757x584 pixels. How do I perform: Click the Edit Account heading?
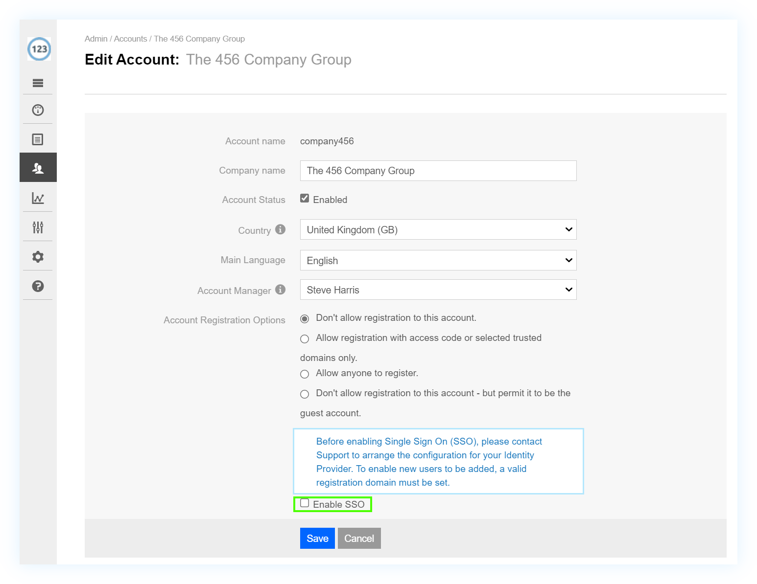pyautogui.click(x=132, y=59)
